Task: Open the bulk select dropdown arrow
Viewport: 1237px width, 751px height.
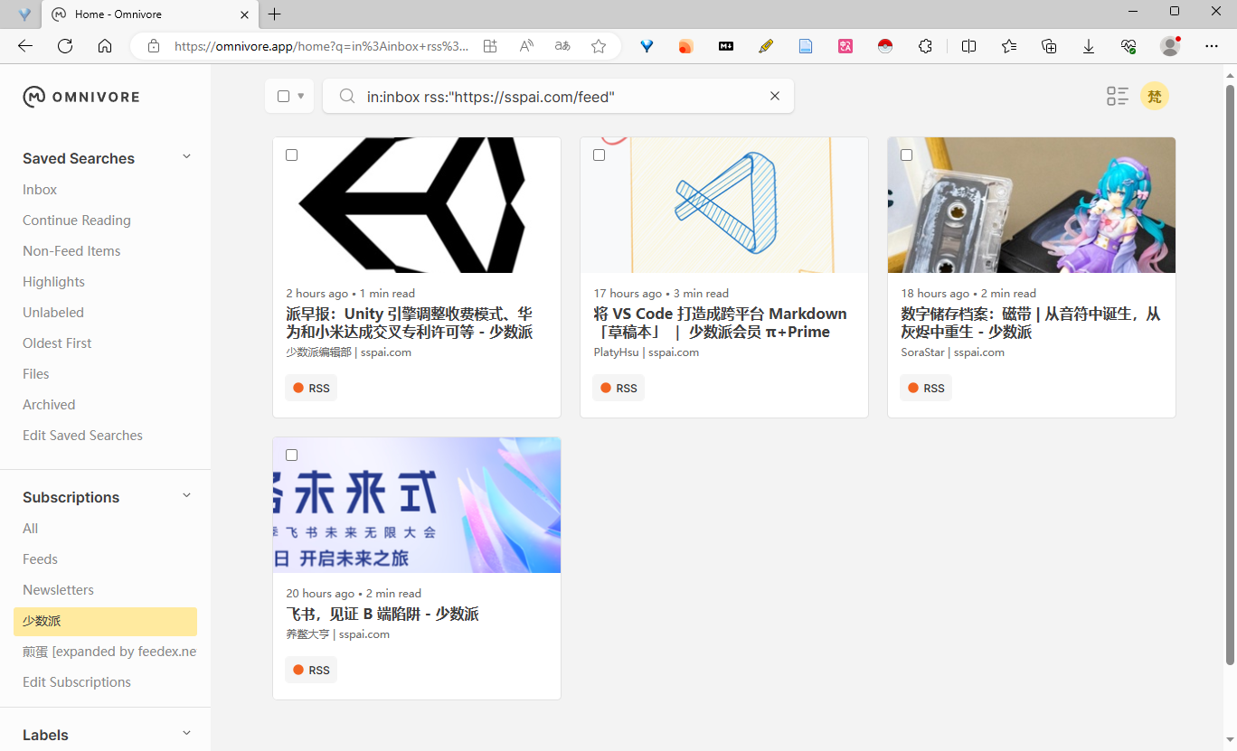Action: coord(301,96)
